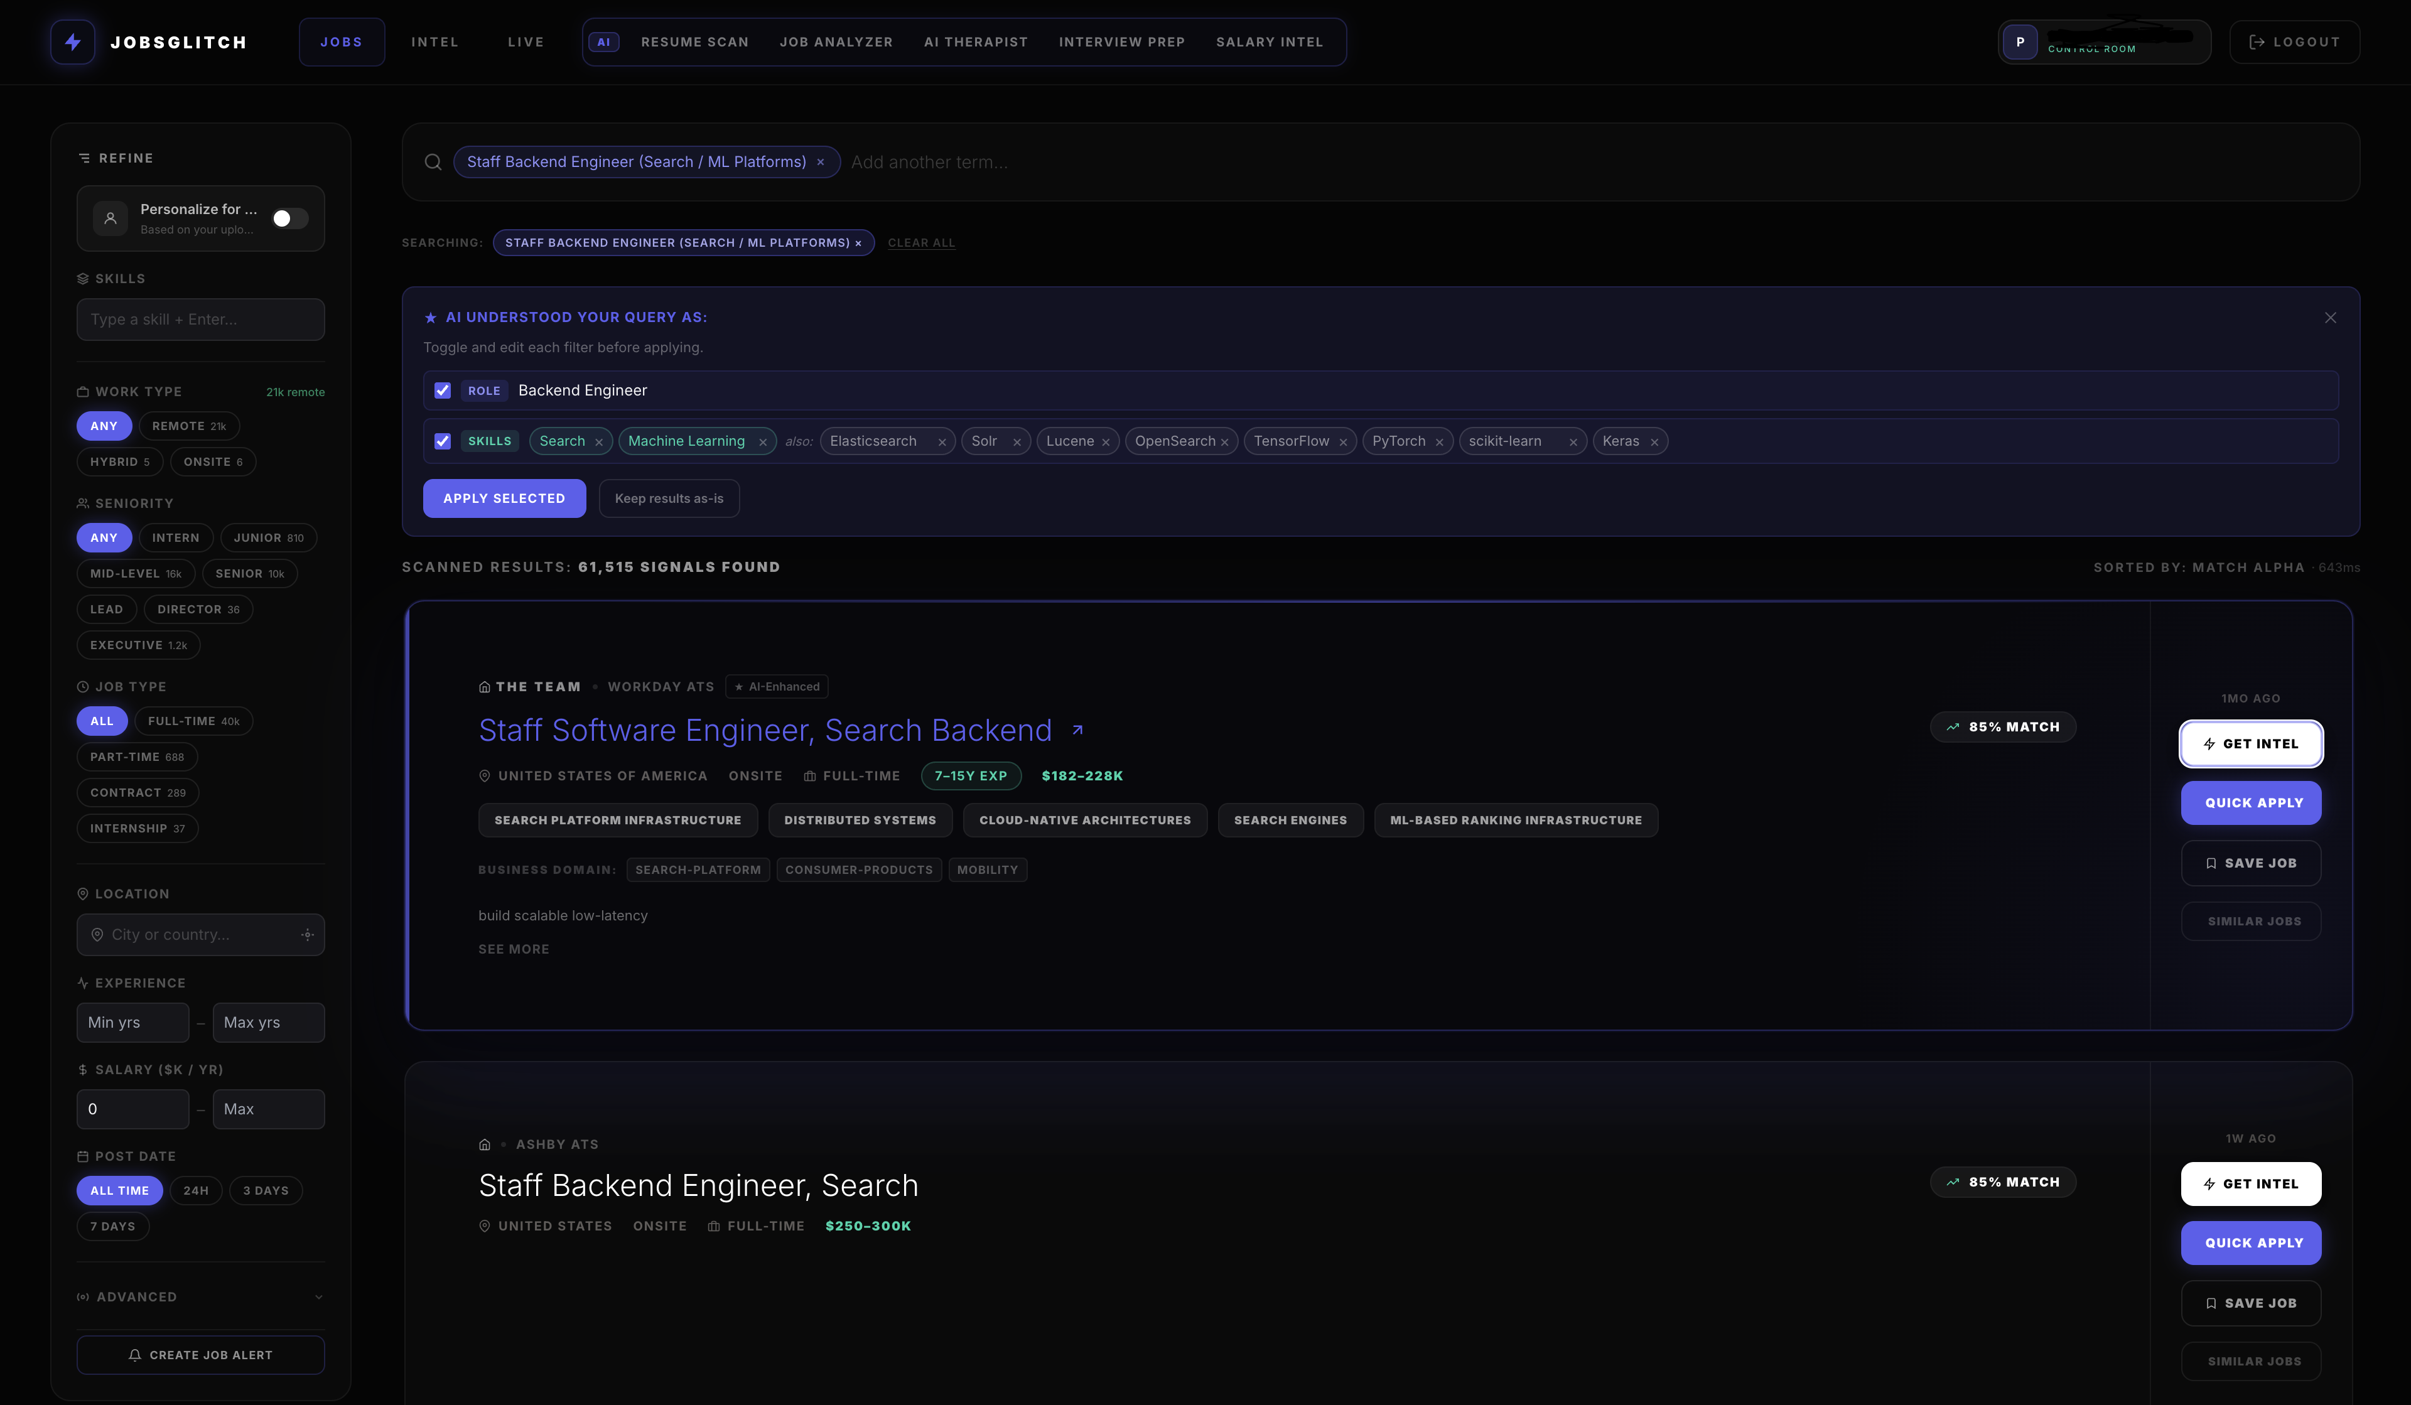The image size is (2411, 1405).
Task: Open external link arrow beside Staff Software Engineer title
Action: point(1077,729)
